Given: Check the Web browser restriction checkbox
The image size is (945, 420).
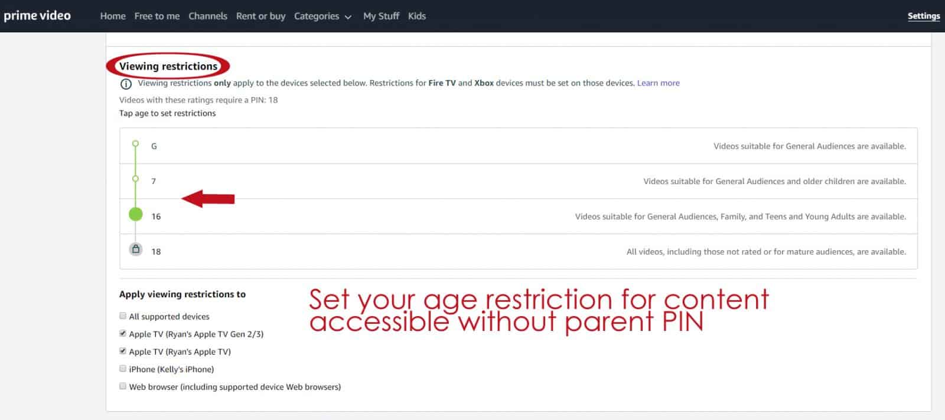Looking at the screenshot, I should (123, 386).
